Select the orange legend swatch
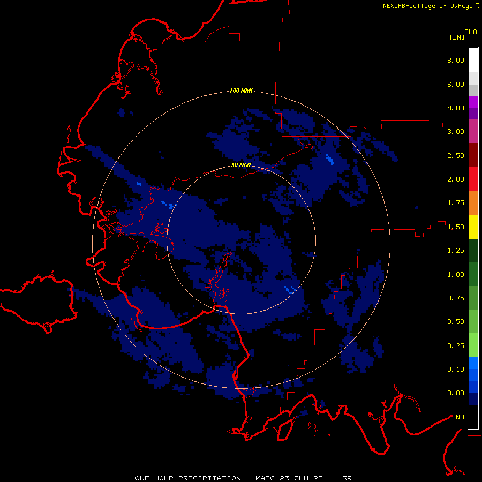This screenshot has height=482, width=482. (x=473, y=203)
